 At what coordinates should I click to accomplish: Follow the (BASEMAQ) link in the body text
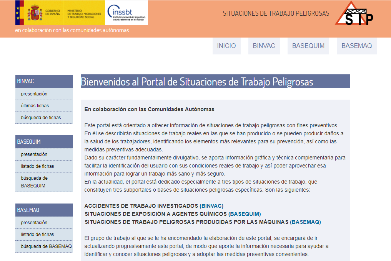tap(306, 222)
